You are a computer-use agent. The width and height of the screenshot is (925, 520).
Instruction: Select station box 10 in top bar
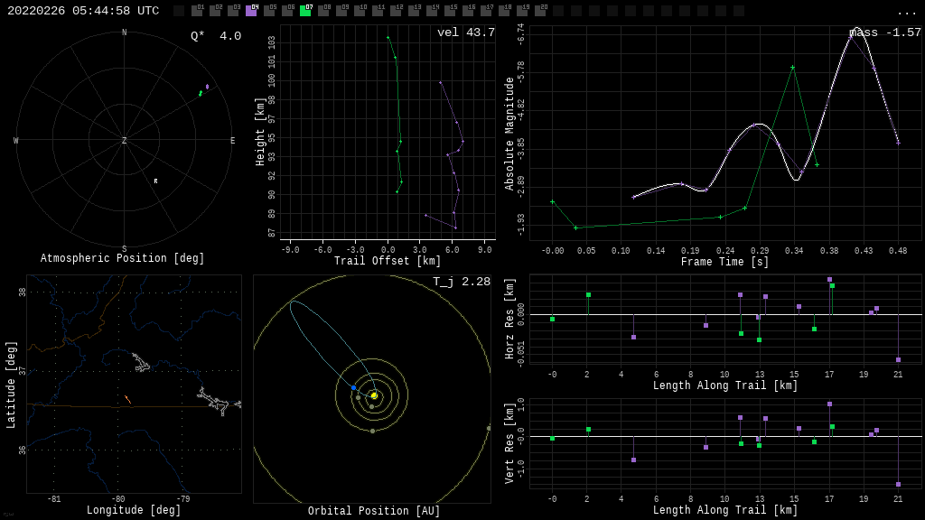click(360, 11)
